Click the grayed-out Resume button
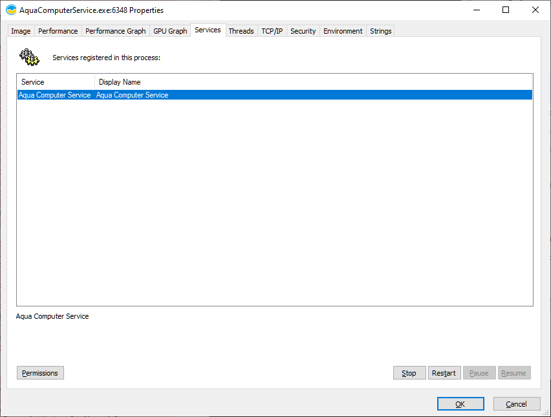This screenshot has width=551, height=417. 513,373
